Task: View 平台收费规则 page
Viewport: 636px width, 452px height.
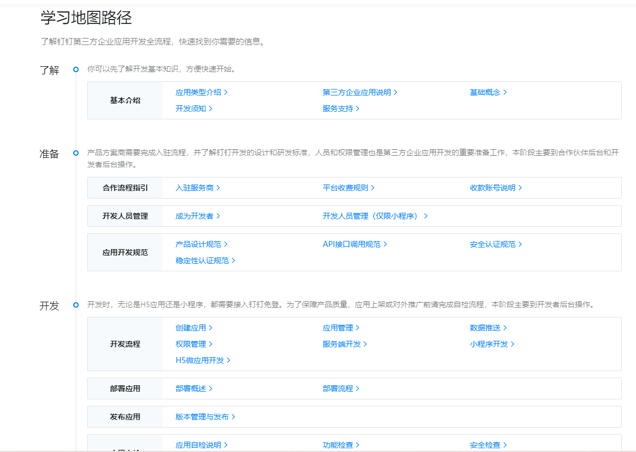Action: [349, 188]
